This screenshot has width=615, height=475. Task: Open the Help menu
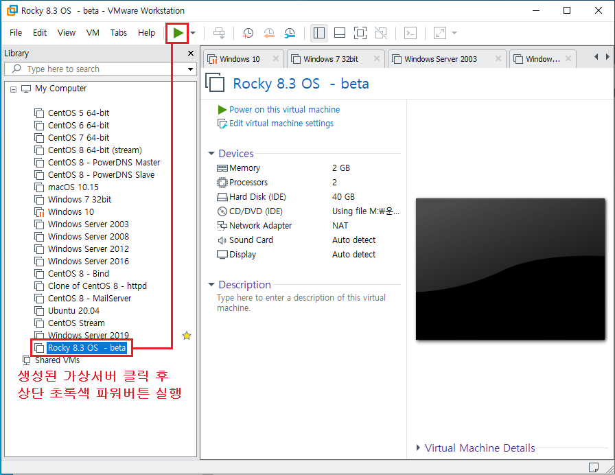click(146, 32)
